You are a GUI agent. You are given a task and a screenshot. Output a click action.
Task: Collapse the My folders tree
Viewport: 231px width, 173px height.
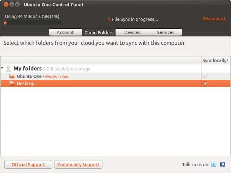[x=2, y=68]
